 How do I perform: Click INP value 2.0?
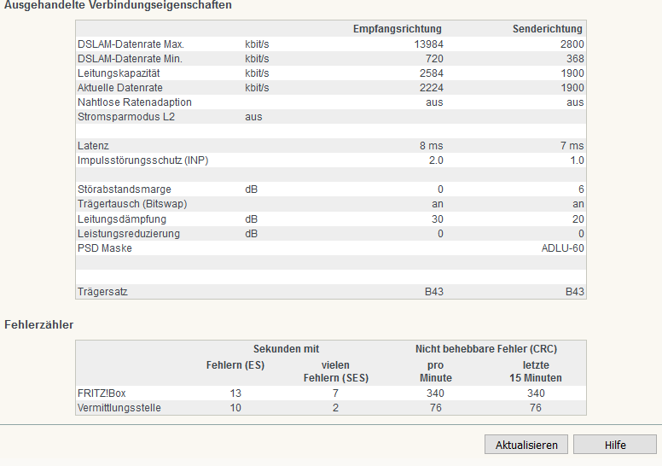pos(436,160)
